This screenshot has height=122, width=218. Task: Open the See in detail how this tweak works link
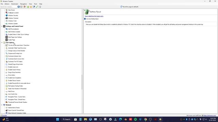[94, 16]
